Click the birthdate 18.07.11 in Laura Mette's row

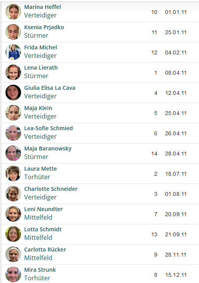point(176,174)
